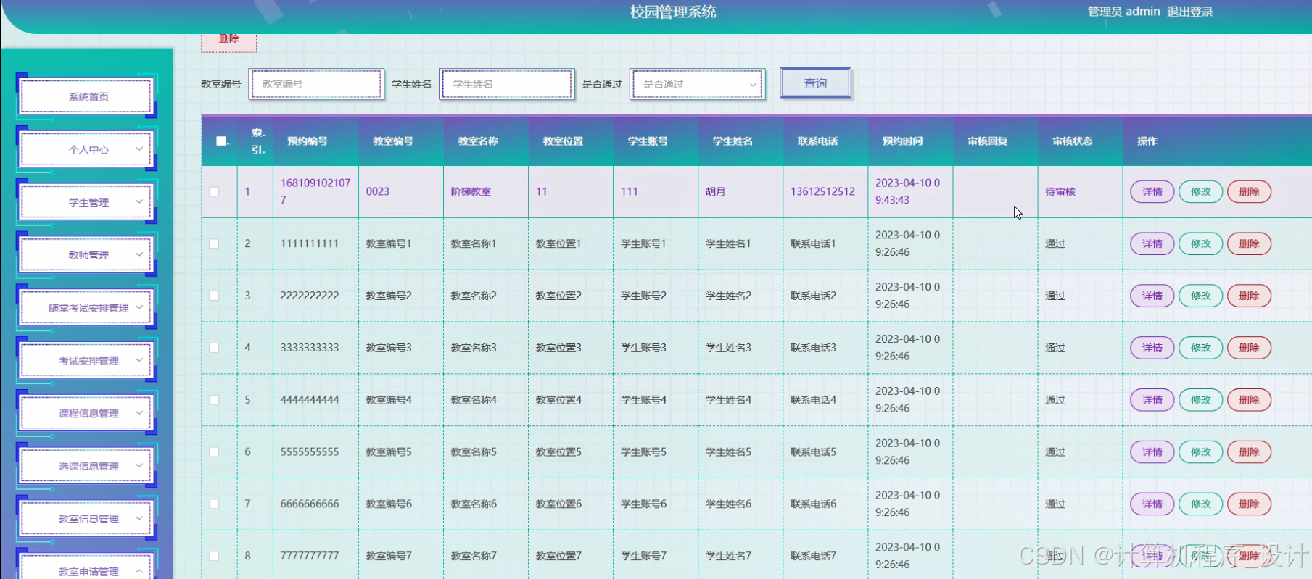Viewport: 1312px width, 579px height.
Task: Click 管理员 admin text in header
Action: point(1123,12)
